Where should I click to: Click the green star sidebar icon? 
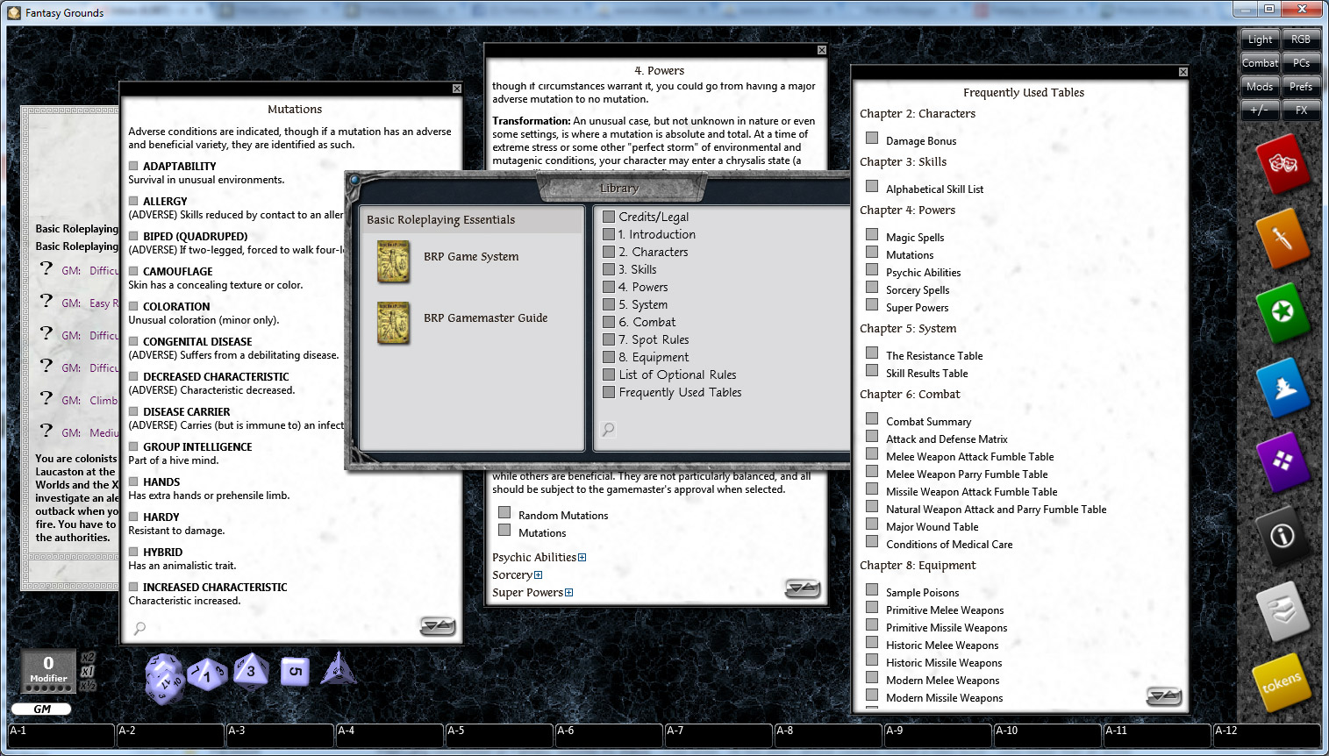pyautogui.click(x=1283, y=314)
